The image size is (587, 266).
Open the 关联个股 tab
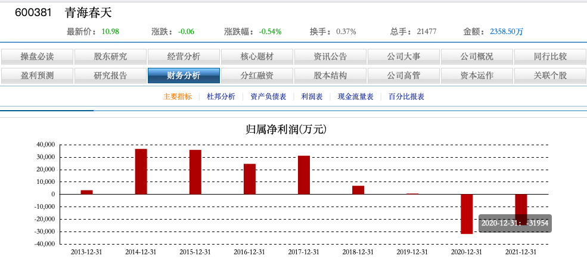tap(550, 76)
